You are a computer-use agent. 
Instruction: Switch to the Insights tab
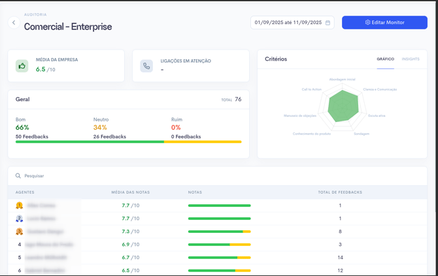coord(411,59)
